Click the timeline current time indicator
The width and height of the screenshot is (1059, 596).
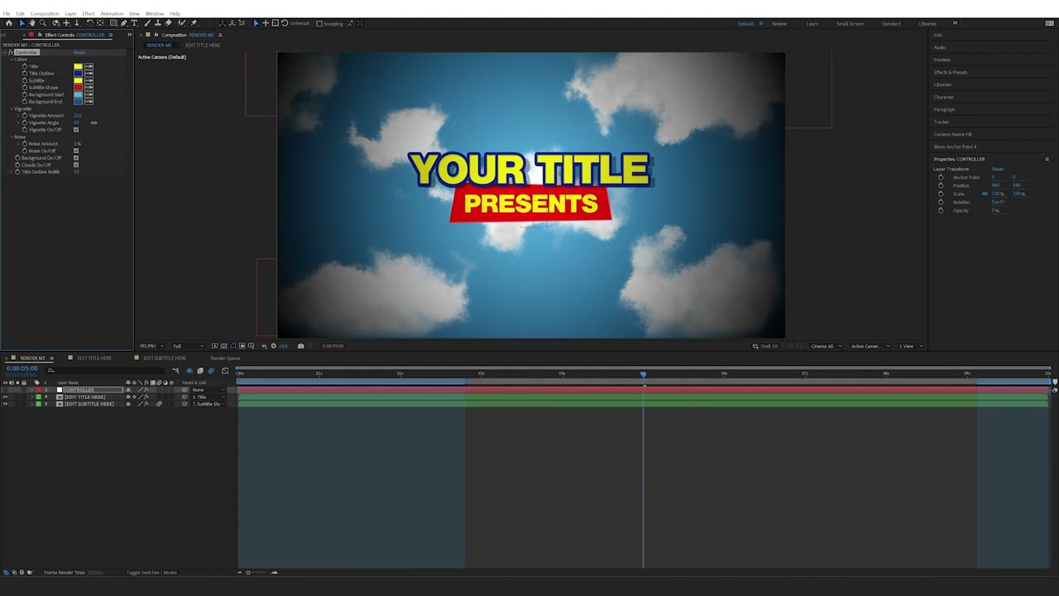point(643,374)
